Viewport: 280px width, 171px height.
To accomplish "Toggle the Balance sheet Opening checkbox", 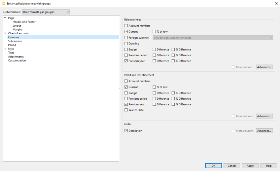I will point(126,44).
